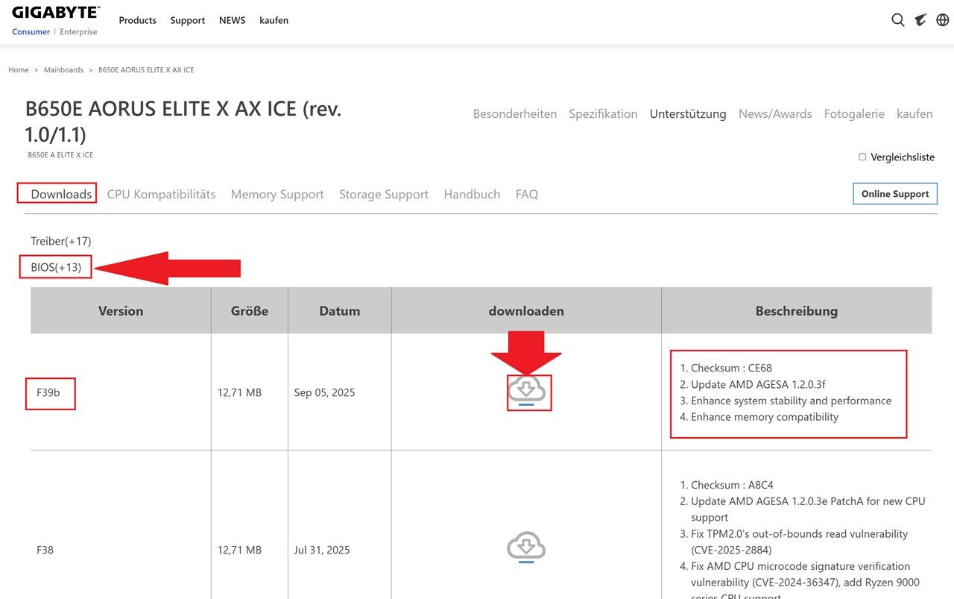The height and width of the screenshot is (599, 954).
Task: Open the search magnifier icon
Action: coord(898,20)
